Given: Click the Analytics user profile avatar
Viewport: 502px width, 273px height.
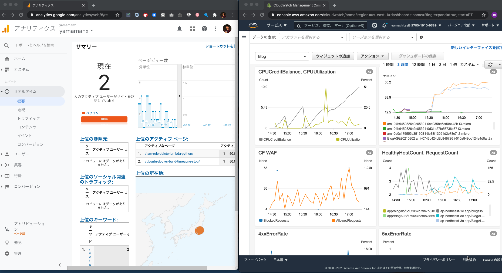Looking at the screenshot, I should click(x=227, y=29).
